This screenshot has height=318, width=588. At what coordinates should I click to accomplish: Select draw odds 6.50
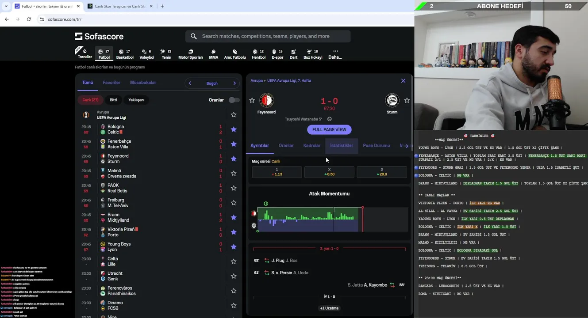[x=329, y=172]
